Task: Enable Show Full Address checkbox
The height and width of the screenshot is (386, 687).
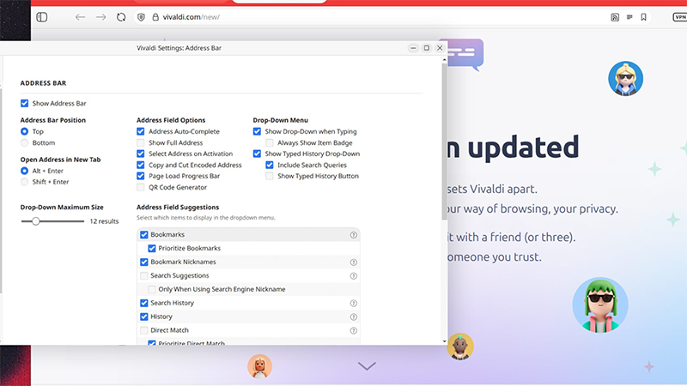Action: [x=141, y=142]
